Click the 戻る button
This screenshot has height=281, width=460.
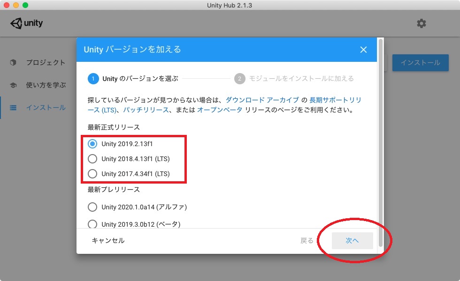tap(307, 241)
